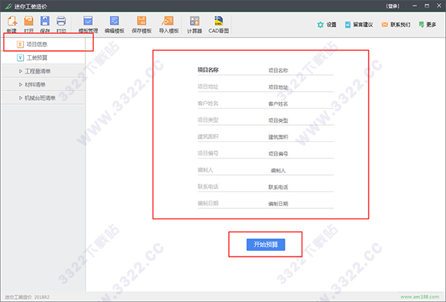Open 设置 settings
The height and width of the screenshot is (302, 446).
click(x=327, y=25)
